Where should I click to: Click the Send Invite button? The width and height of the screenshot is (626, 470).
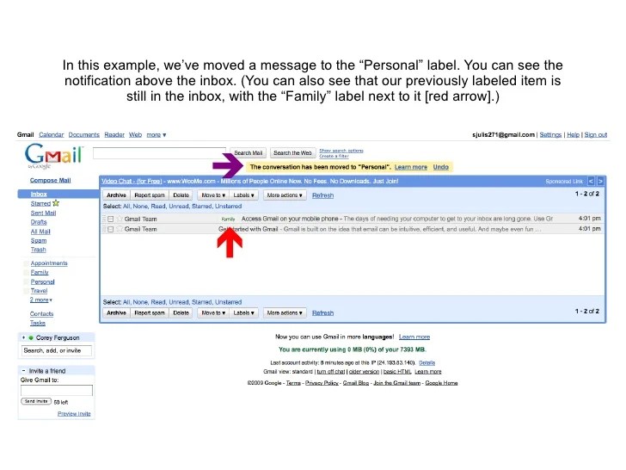tap(36, 401)
